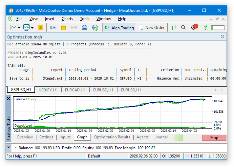Open the Overview tester tab
The width and height of the screenshot is (234, 167).
click(x=25, y=137)
